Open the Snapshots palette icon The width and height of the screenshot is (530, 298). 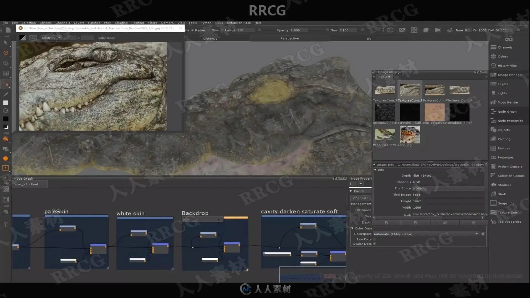click(494, 203)
